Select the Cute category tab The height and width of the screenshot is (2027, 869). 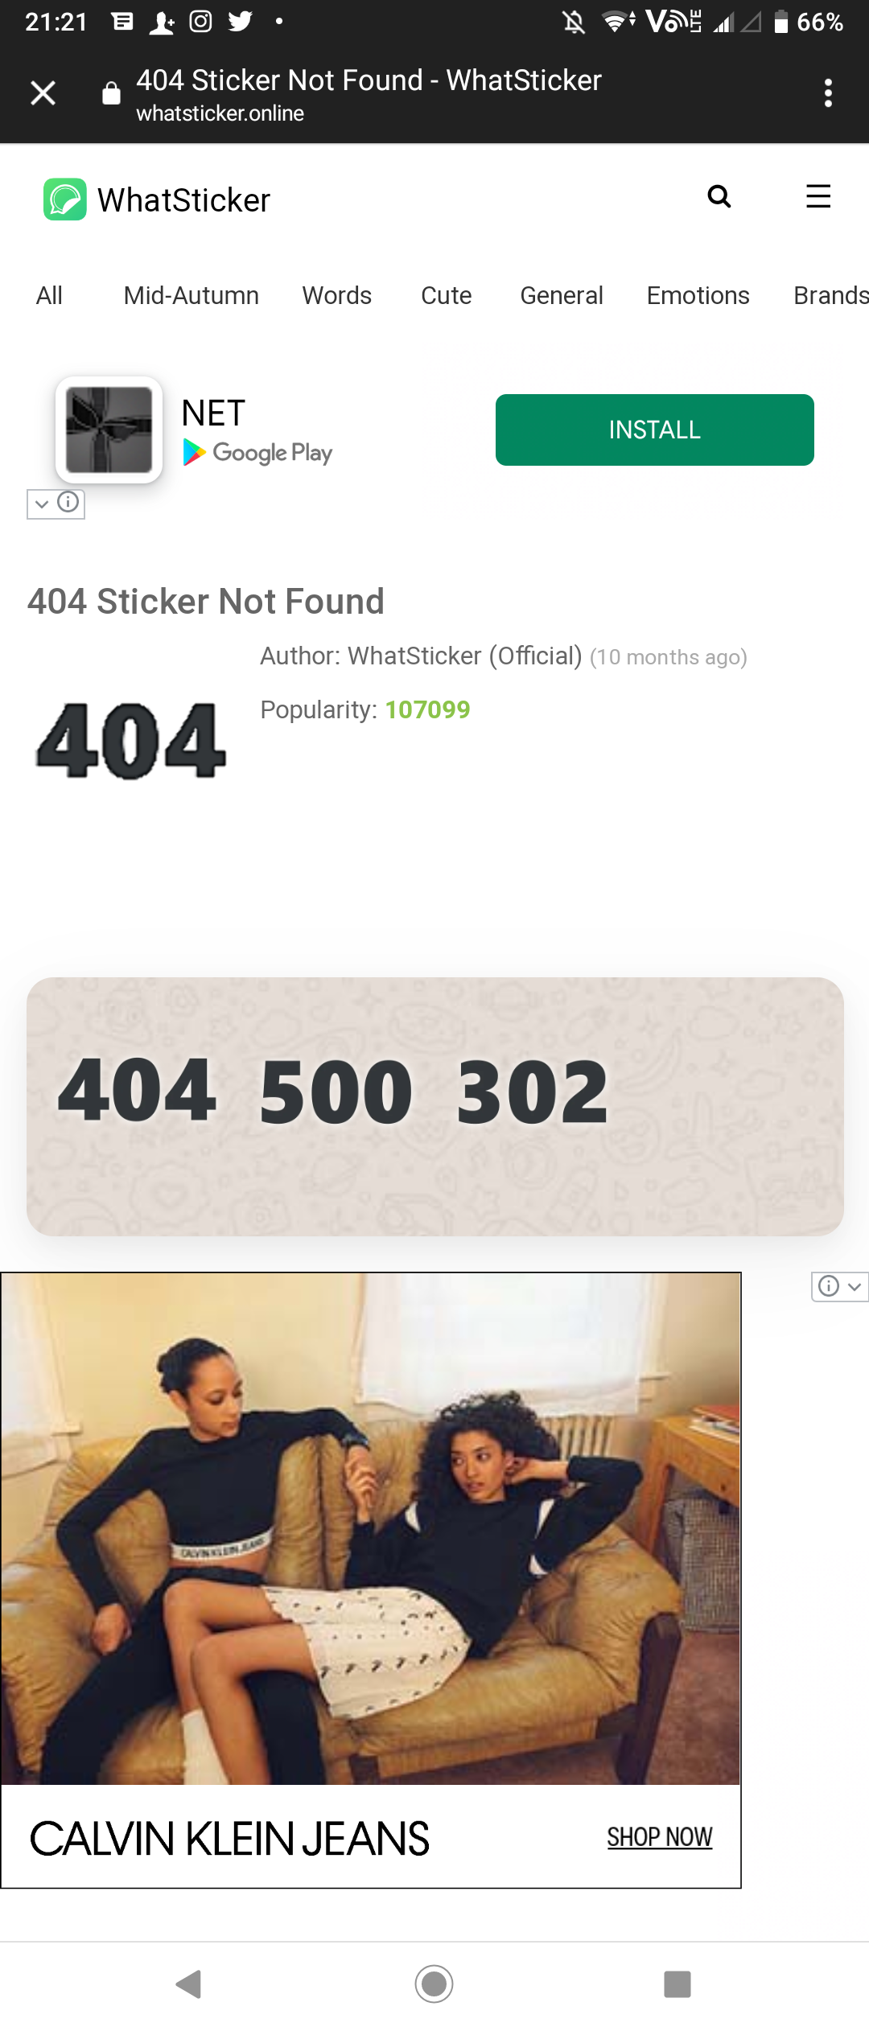(447, 295)
